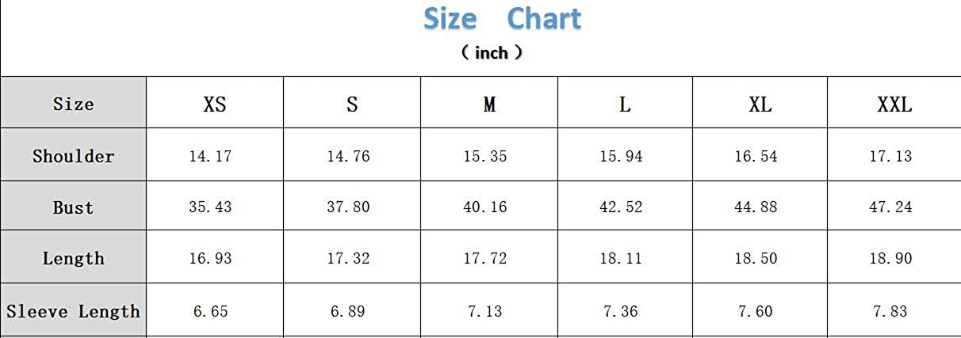Screen dimensions: 961x338
Task: Click the XS column header
Action: tap(214, 104)
